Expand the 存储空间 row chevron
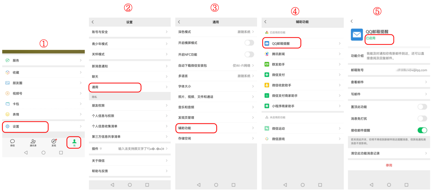Screen dimensions: 434x192 pos(253,138)
